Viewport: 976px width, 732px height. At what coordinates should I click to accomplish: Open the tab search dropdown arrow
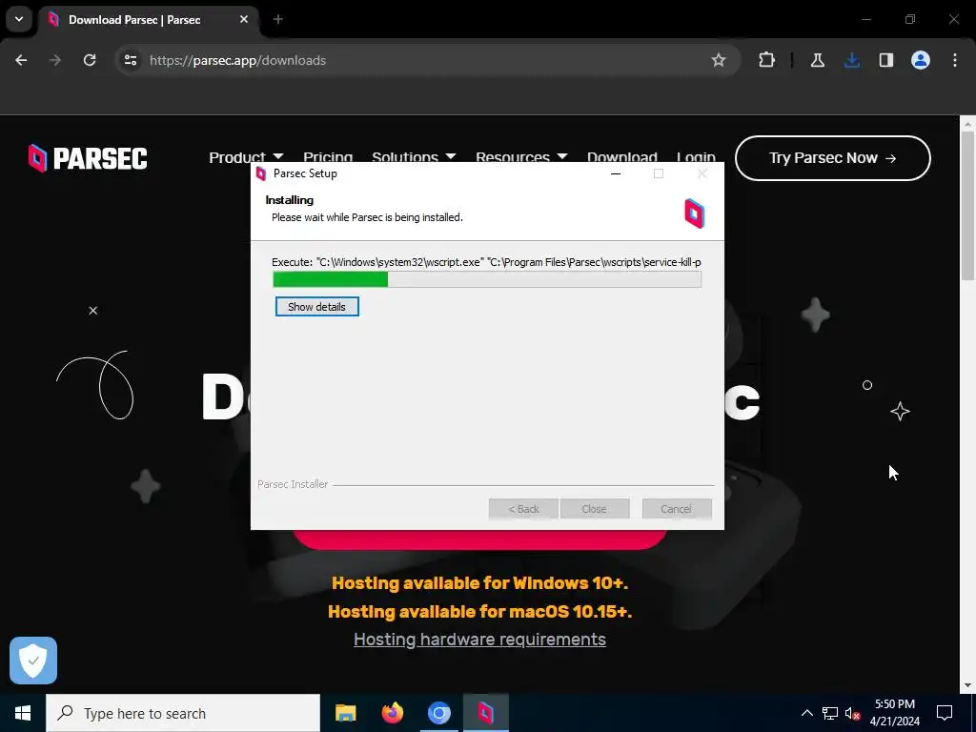tap(19, 19)
